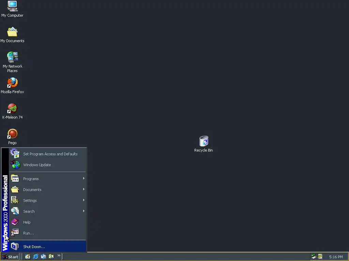Open Help from the Start menu

tap(48, 222)
